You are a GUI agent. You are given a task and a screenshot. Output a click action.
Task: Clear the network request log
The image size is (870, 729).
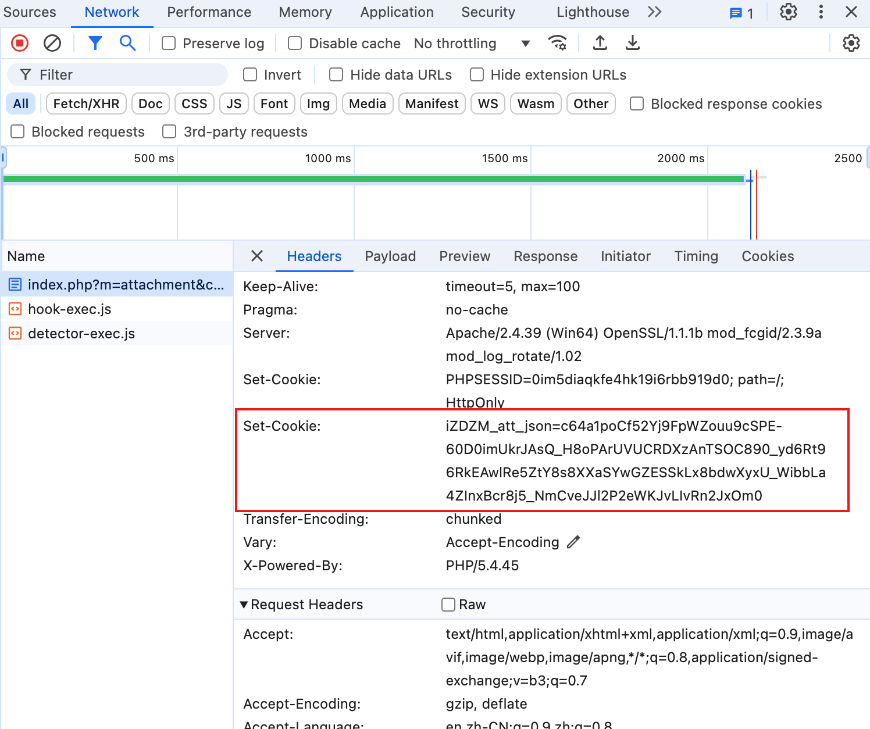pyautogui.click(x=52, y=42)
